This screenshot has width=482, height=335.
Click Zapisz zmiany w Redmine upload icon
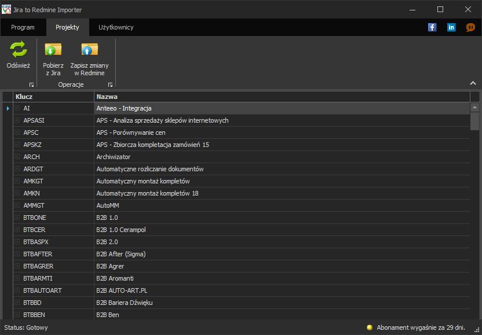[x=89, y=49]
